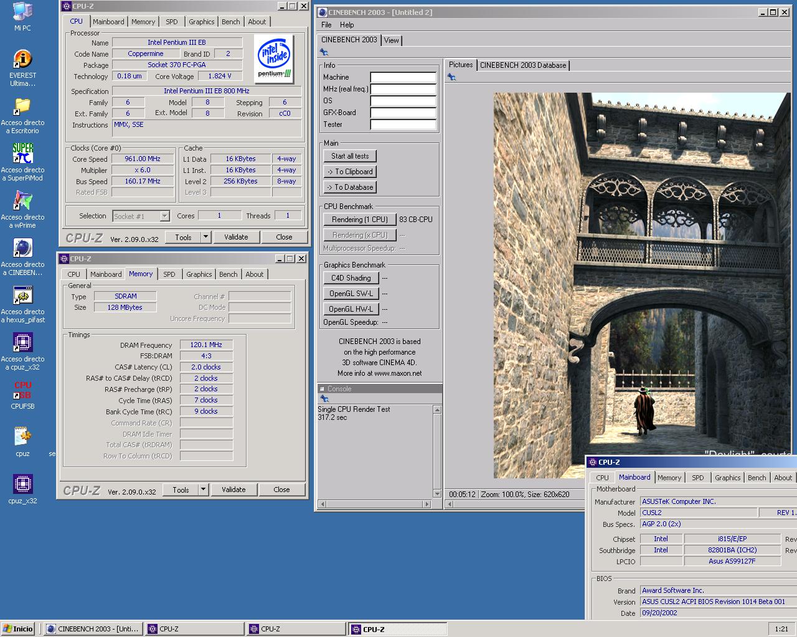Click the OS input field in Info

coord(403,101)
